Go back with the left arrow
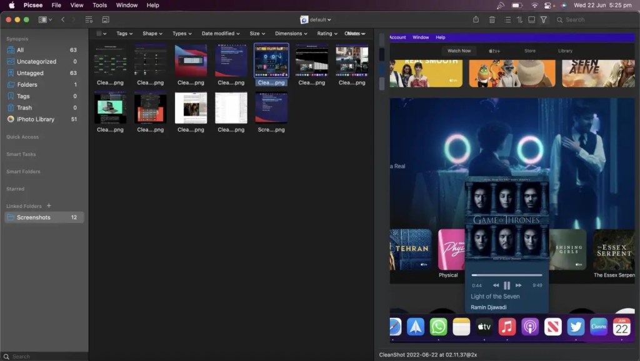This screenshot has height=361, width=640. (63, 19)
